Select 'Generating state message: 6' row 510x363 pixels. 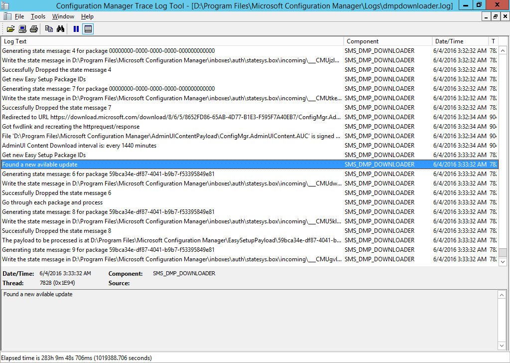coord(250,174)
